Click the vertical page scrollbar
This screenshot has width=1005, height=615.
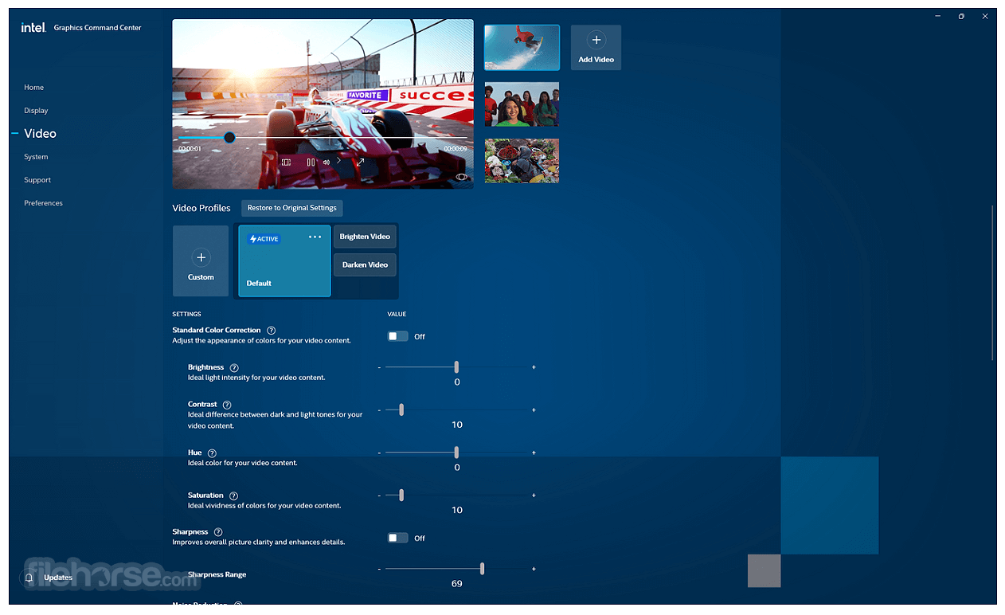pyautogui.click(x=992, y=283)
